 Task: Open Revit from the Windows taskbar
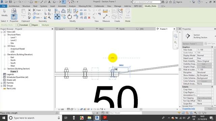(97, 118)
